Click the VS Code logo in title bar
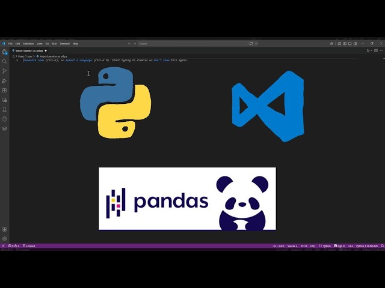Screen dimensions: 385x288 pos(3,44)
